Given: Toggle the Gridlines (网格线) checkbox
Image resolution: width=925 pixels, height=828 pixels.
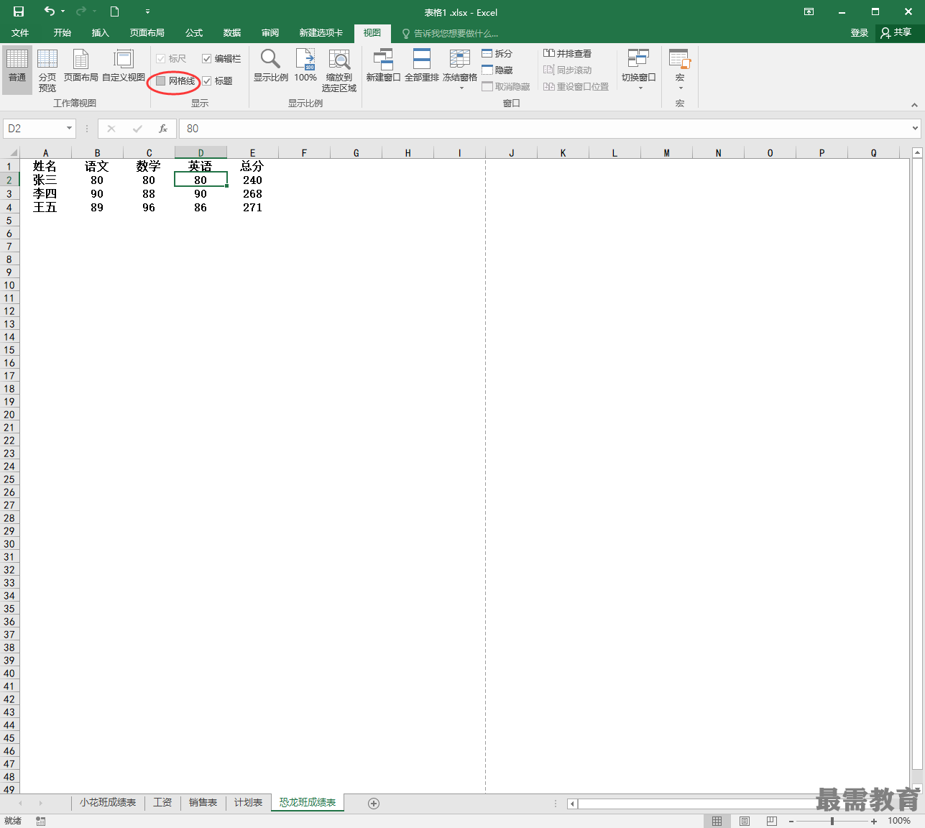Looking at the screenshot, I should coord(161,81).
